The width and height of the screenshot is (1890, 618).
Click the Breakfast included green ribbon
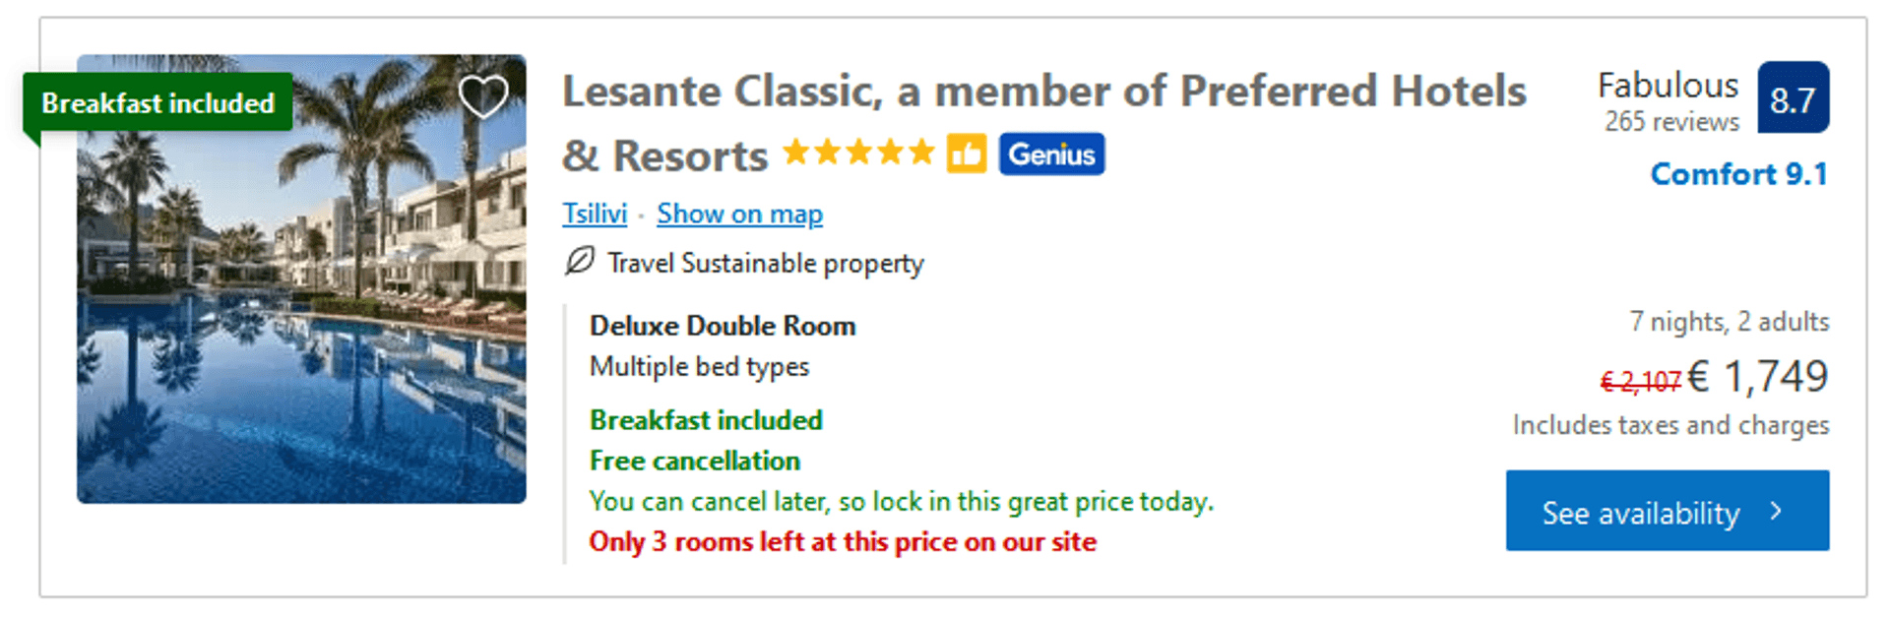[x=157, y=102]
